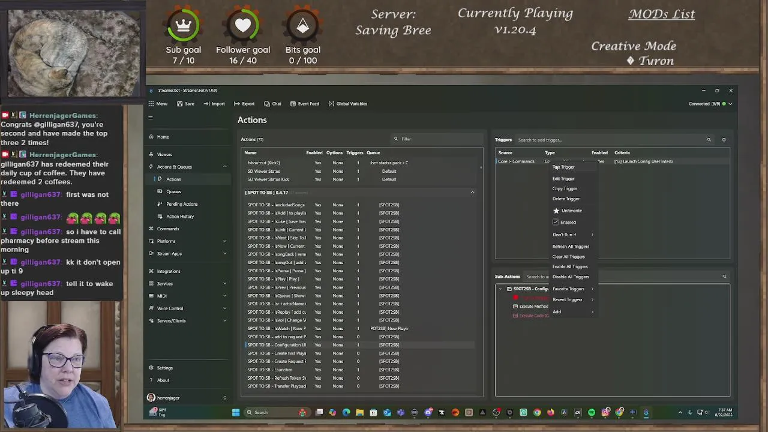Expand the MIDI sidebar section

point(224,296)
